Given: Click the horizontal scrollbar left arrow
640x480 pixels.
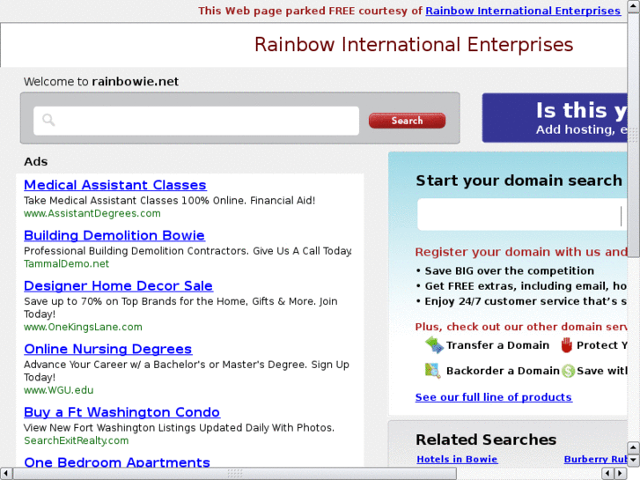Looking at the screenshot, I should (5, 474).
